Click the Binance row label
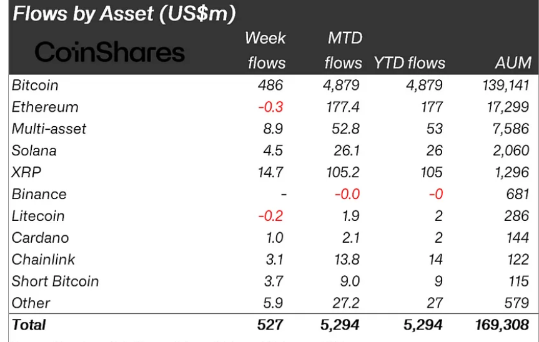The image size is (539, 342). pyautogui.click(x=39, y=194)
